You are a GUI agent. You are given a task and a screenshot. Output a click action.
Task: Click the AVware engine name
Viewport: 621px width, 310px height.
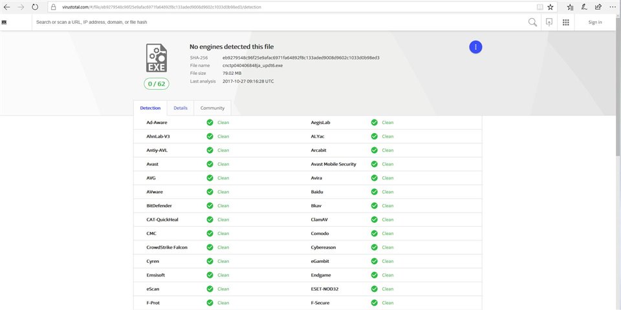click(155, 192)
